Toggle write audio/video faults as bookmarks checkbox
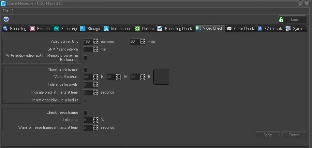 click(85, 58)
